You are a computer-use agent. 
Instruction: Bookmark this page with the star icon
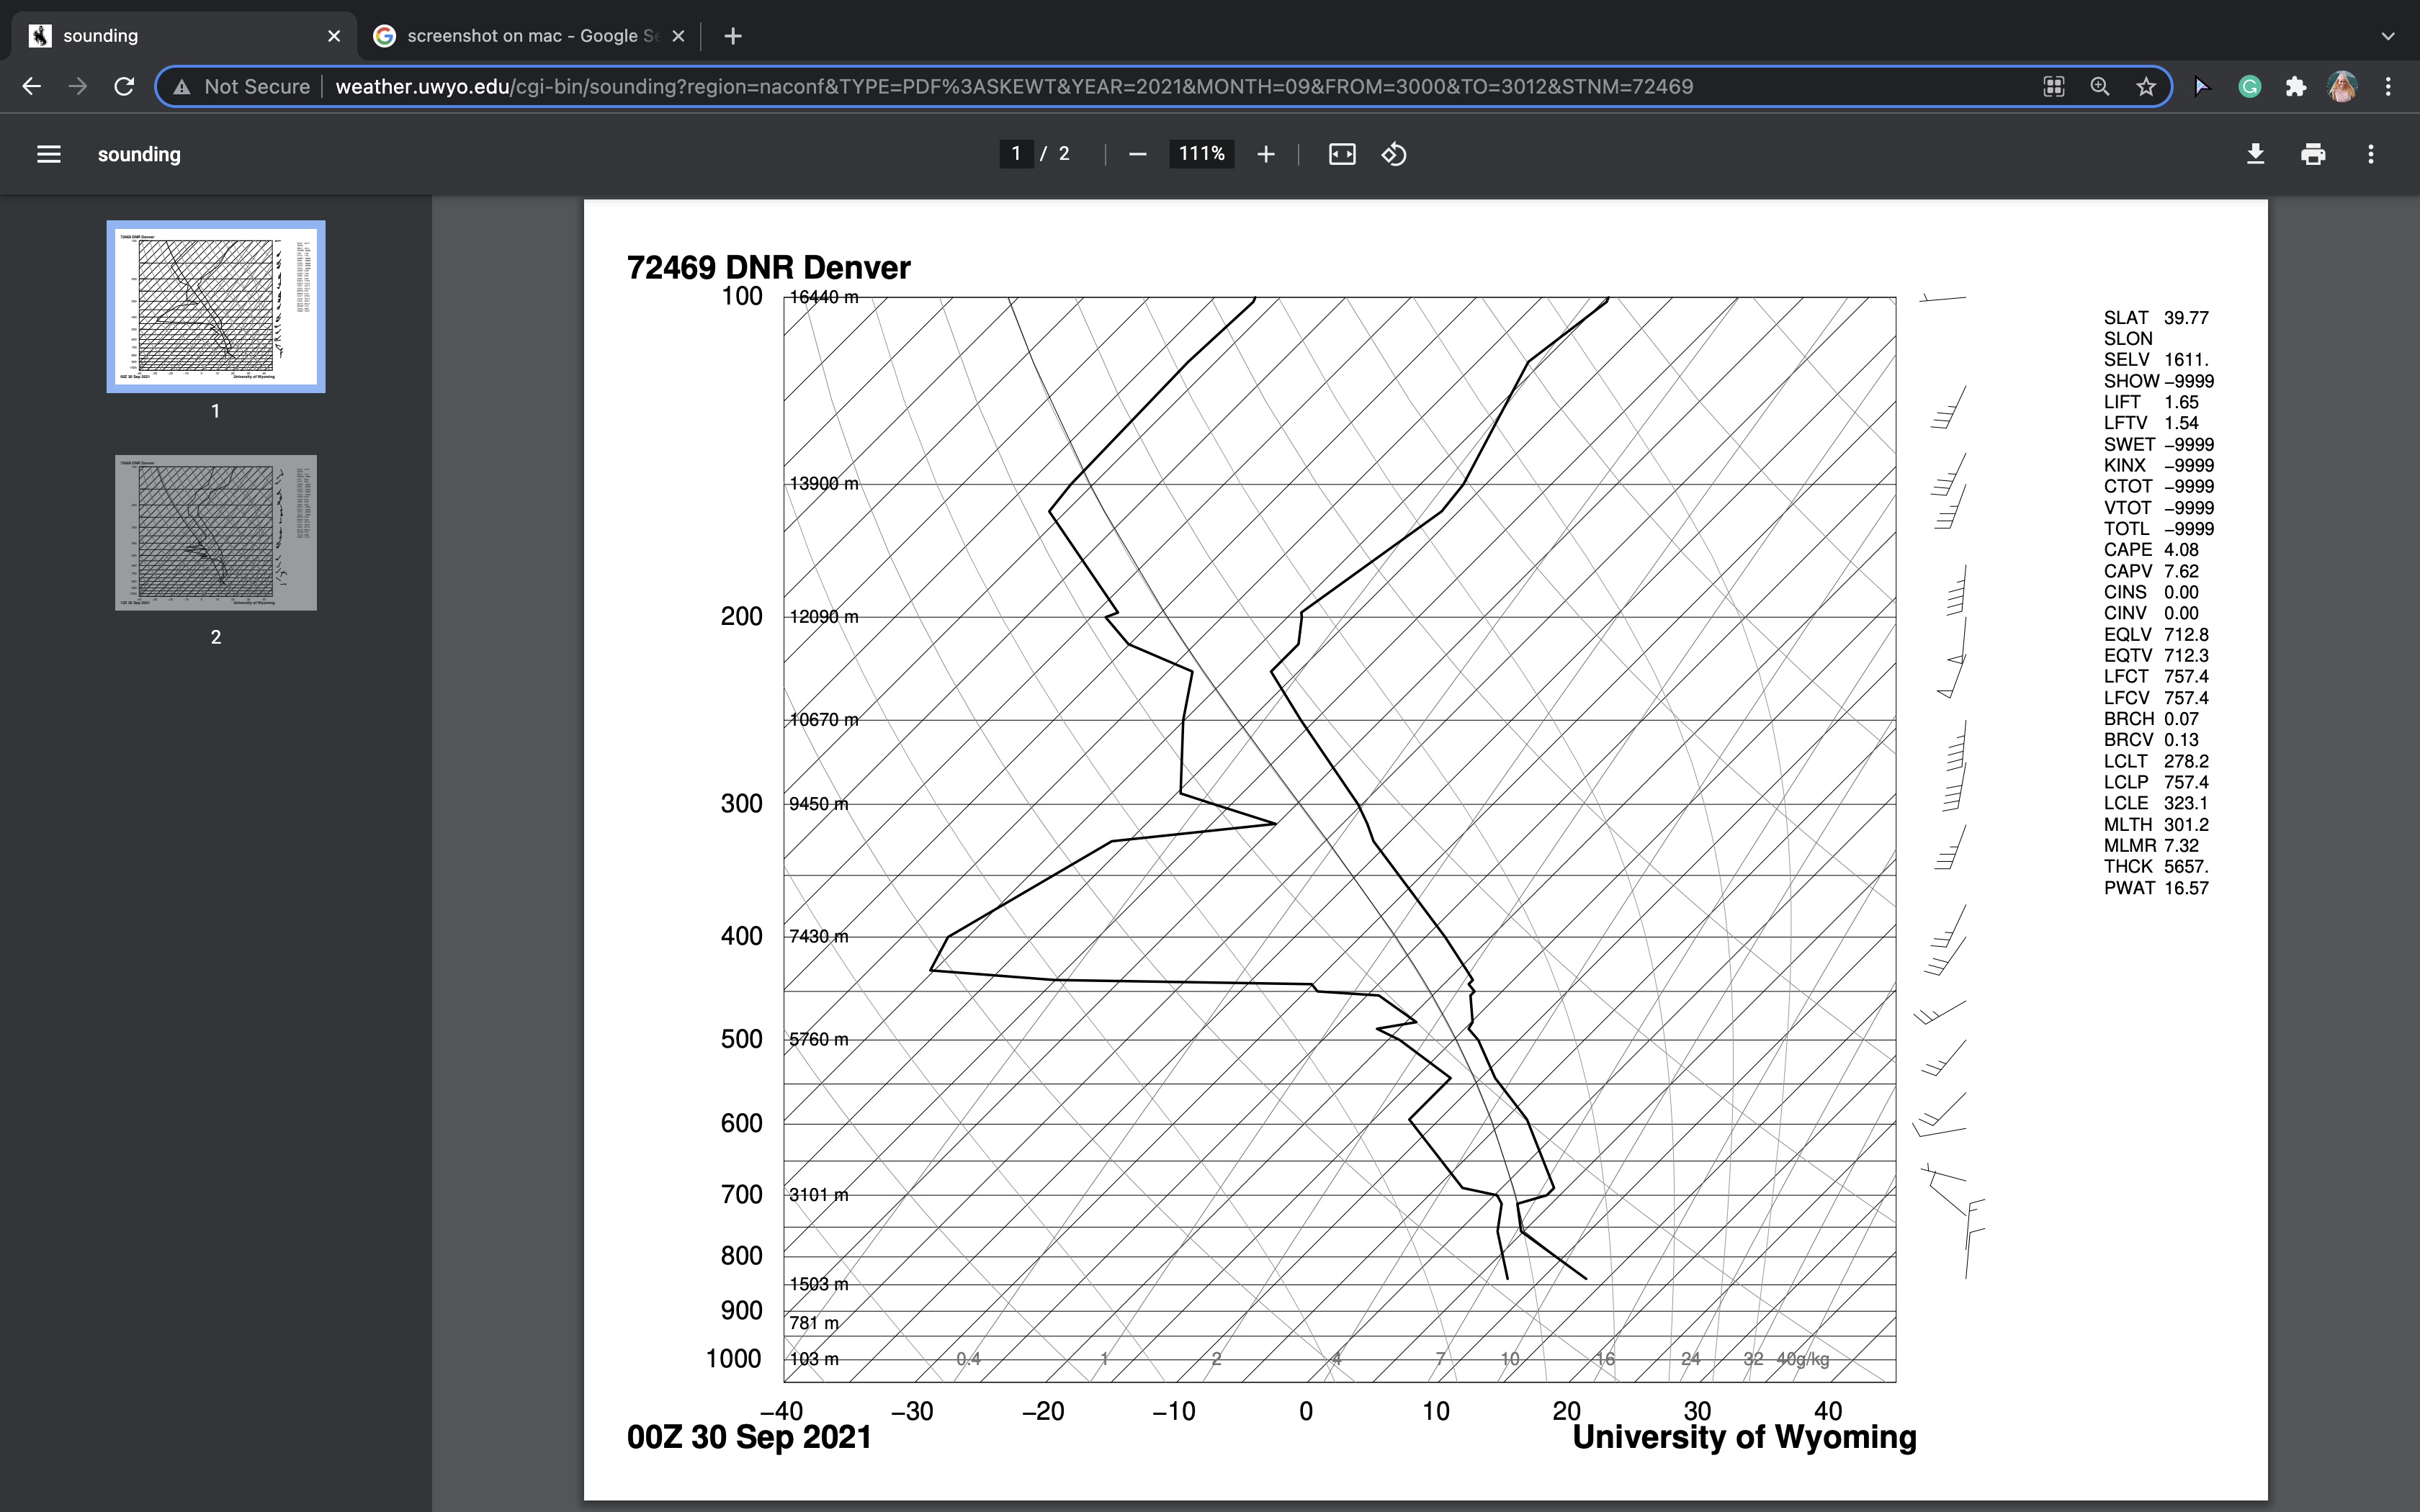[x=2146, y=87]
